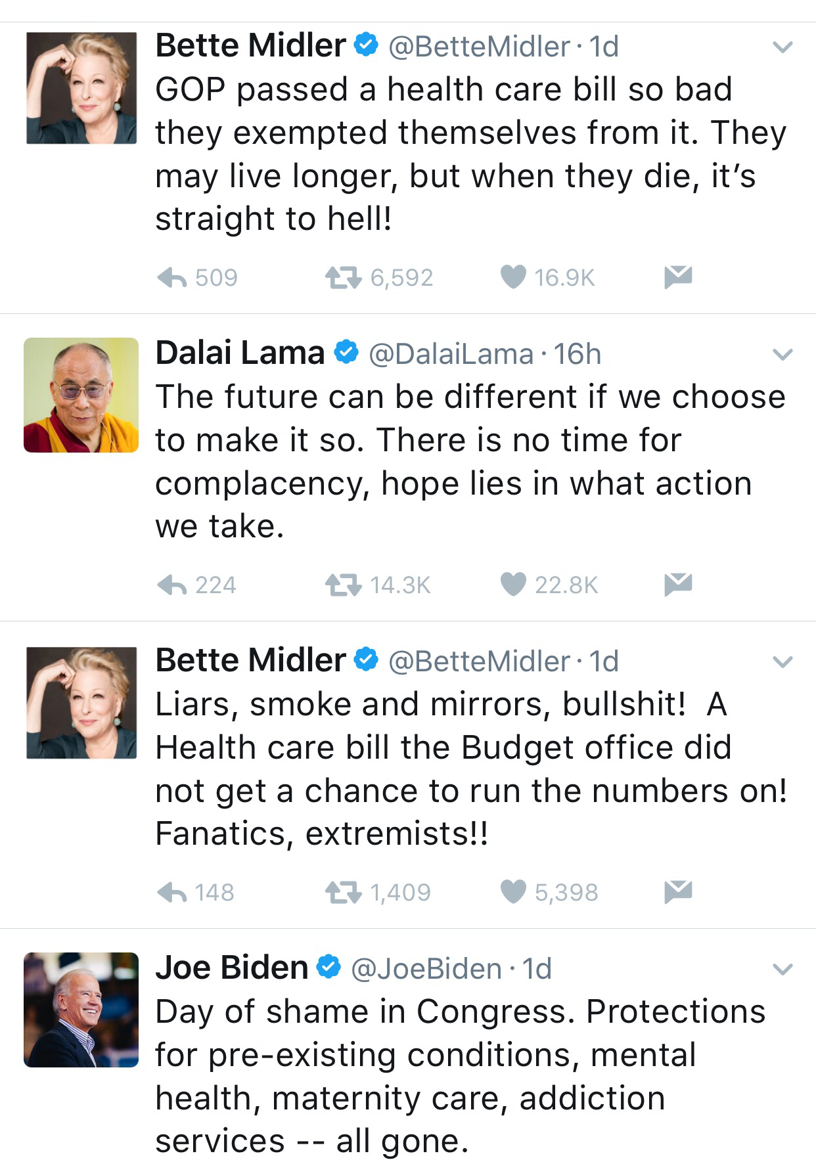Image resolution: width=816 pixels, height=1162 pixels.
Task: Retweet Bette Midler's tweet with 6,592 retweets
Action: 344,278
